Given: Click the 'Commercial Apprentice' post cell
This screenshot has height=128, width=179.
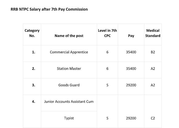Looking at the screenshot, I should [x=69, y=52].
